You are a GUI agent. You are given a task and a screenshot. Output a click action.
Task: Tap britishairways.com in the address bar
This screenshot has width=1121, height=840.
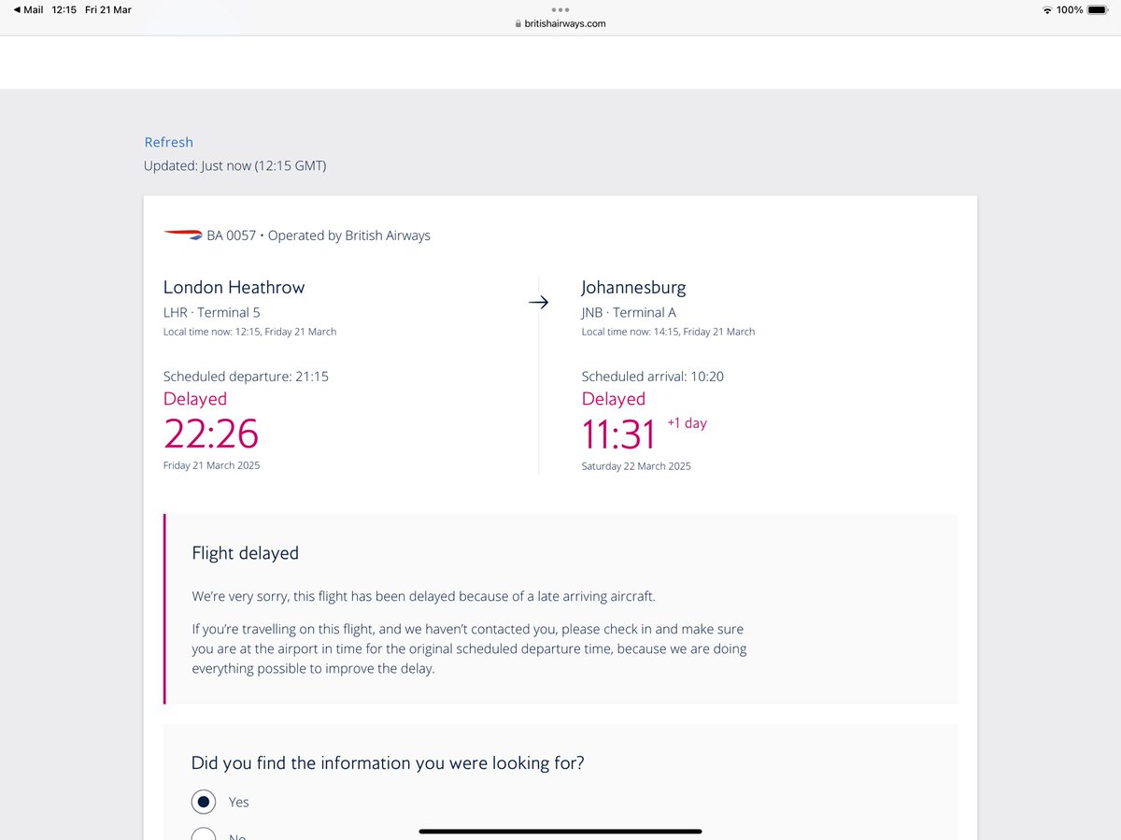565,24
